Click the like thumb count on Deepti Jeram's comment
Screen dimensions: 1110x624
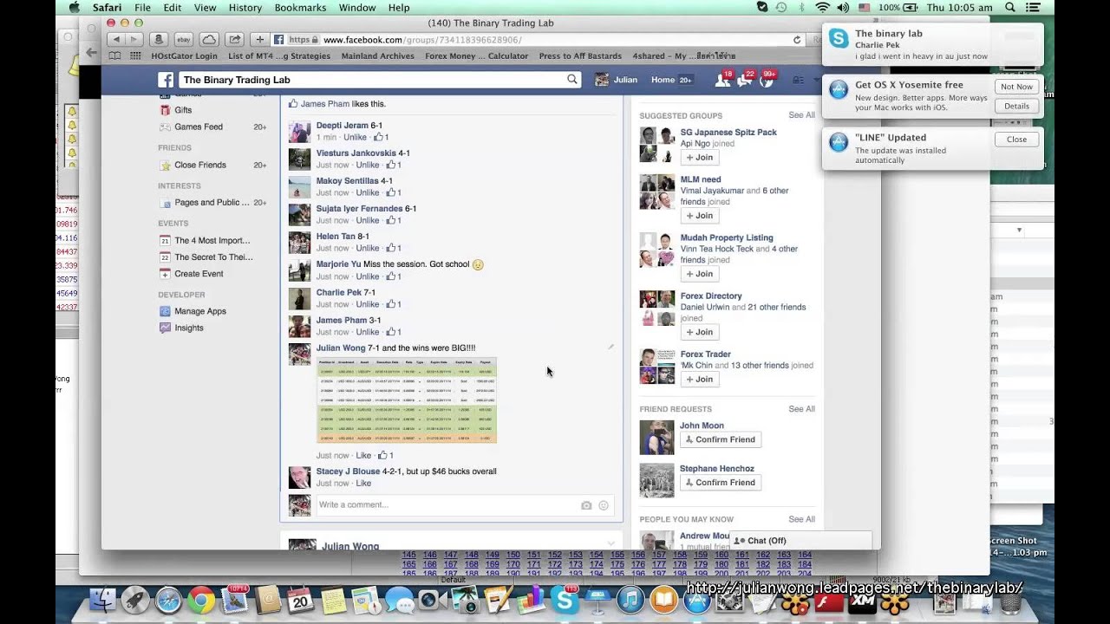[x=380, y=137]
